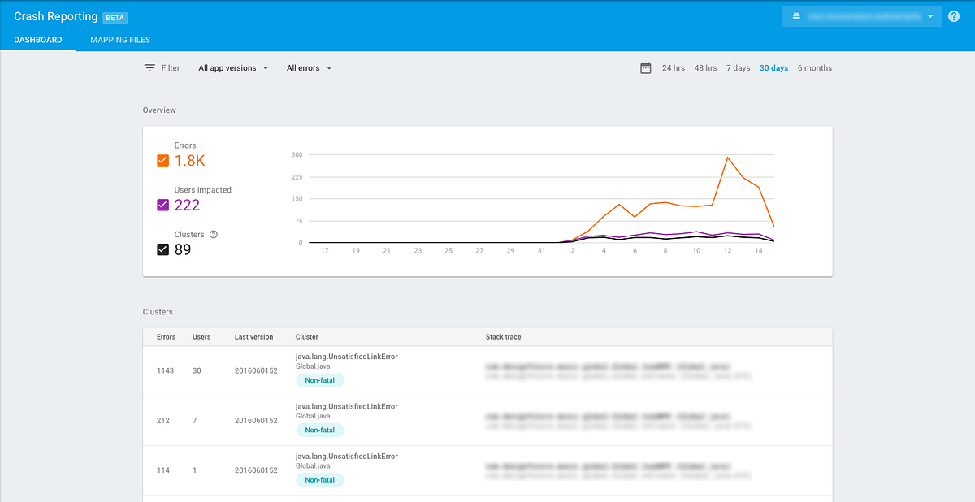
Task: View the Clusters info tooltip icon
Action: pos(212,234)
